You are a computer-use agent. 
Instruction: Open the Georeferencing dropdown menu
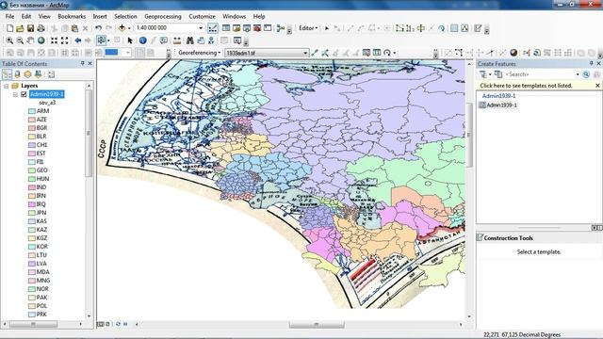(x=199, y=53)
